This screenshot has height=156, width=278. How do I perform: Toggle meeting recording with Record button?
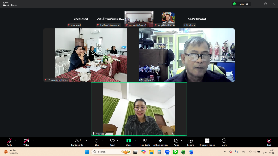point(191,142)
